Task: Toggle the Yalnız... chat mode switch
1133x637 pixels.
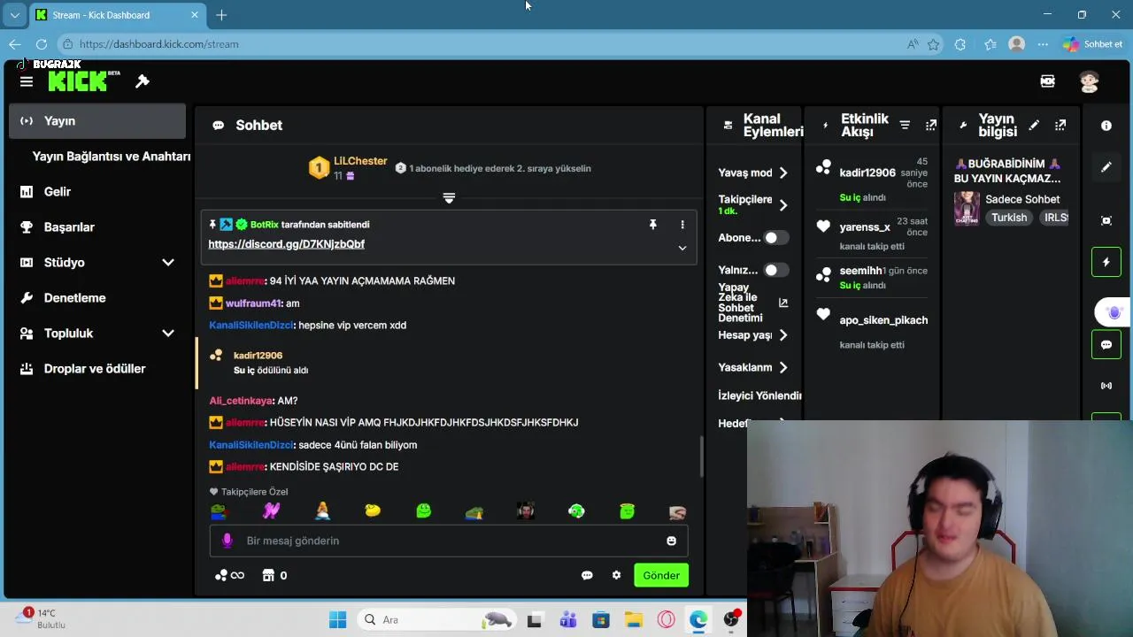Action: pos(776,270)
